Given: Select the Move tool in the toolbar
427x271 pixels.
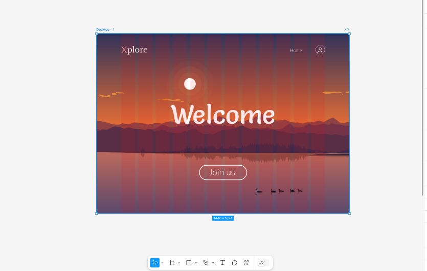Looking at the screenshot, I should click(154, 263).
